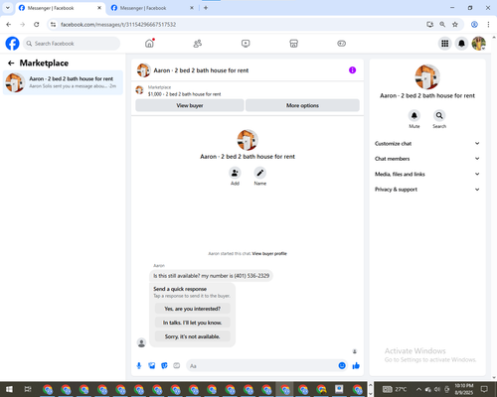Click the View buyer button
Screen dimensions: 497x397
190,105
